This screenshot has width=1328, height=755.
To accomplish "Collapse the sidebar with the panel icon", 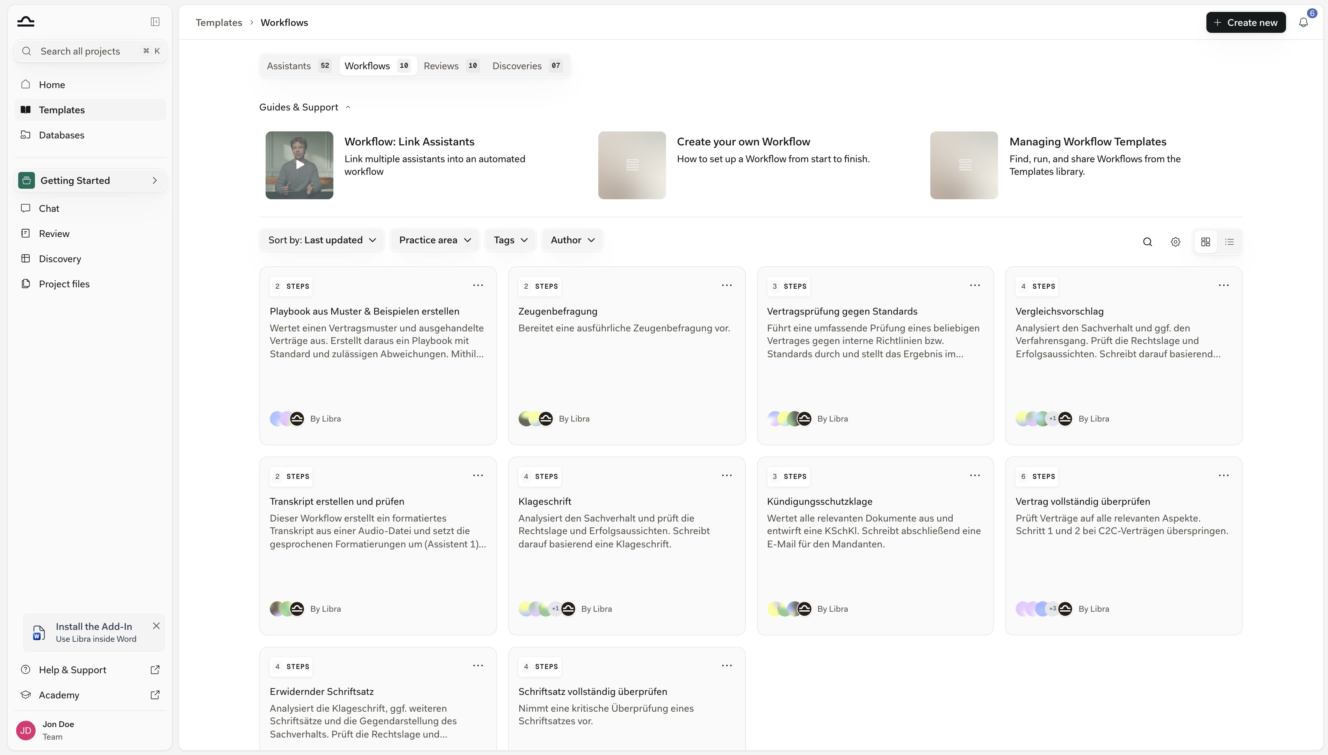I will click(155, 21).
